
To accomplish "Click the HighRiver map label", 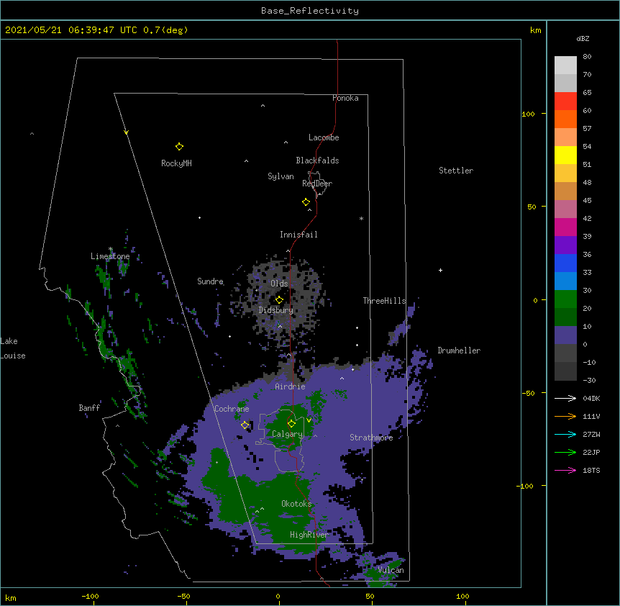I will 309,535.
